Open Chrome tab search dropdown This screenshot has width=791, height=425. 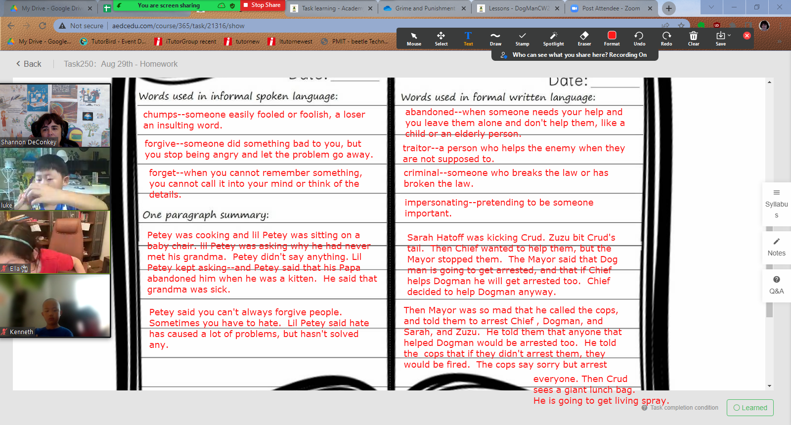[x=711, y=7]
